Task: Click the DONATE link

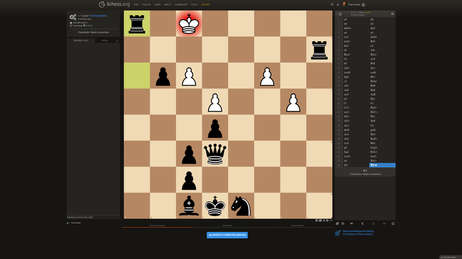Action: pos(205,4)
